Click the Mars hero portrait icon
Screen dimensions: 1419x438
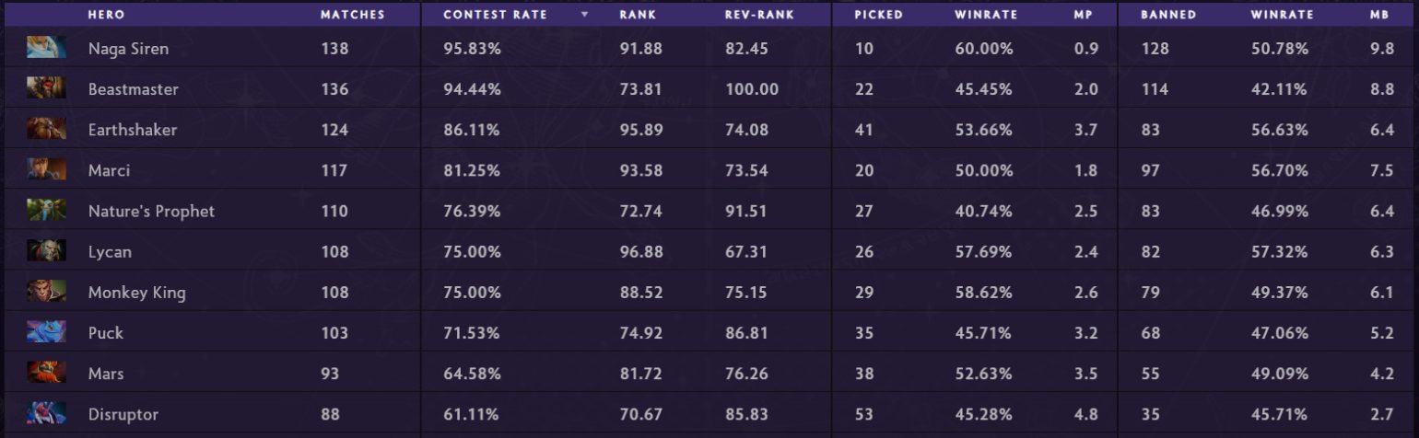pos(46,373)
